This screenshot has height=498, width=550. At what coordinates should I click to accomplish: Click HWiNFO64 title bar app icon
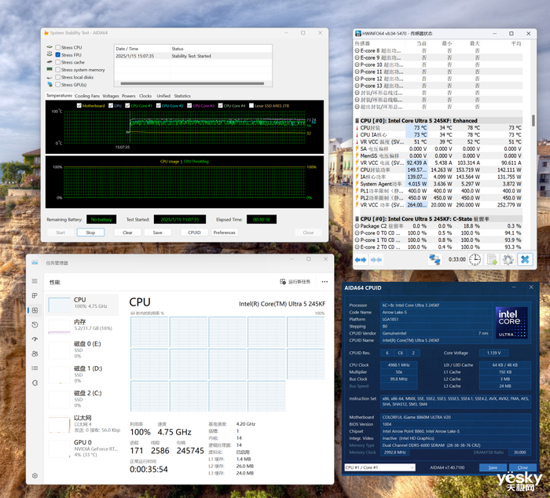[358, 33]
